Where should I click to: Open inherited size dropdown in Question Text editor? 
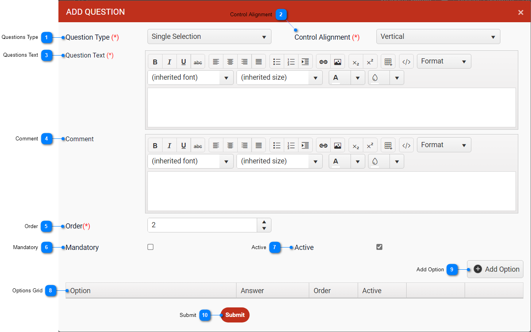coord(279,77)
